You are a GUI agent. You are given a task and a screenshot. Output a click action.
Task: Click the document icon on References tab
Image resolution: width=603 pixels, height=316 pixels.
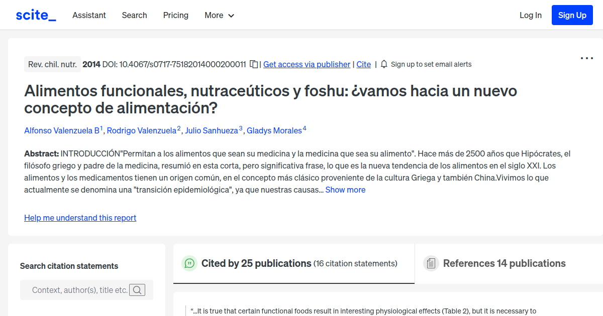(x=431, y=263)
